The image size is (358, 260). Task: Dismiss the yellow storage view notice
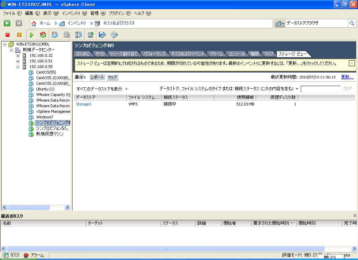[x=352, y=63]
